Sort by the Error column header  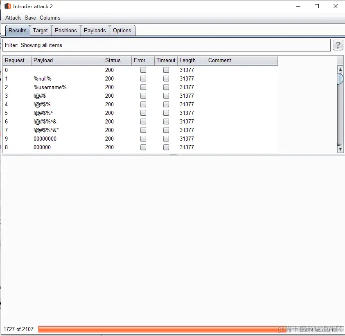tap(143, 60)
